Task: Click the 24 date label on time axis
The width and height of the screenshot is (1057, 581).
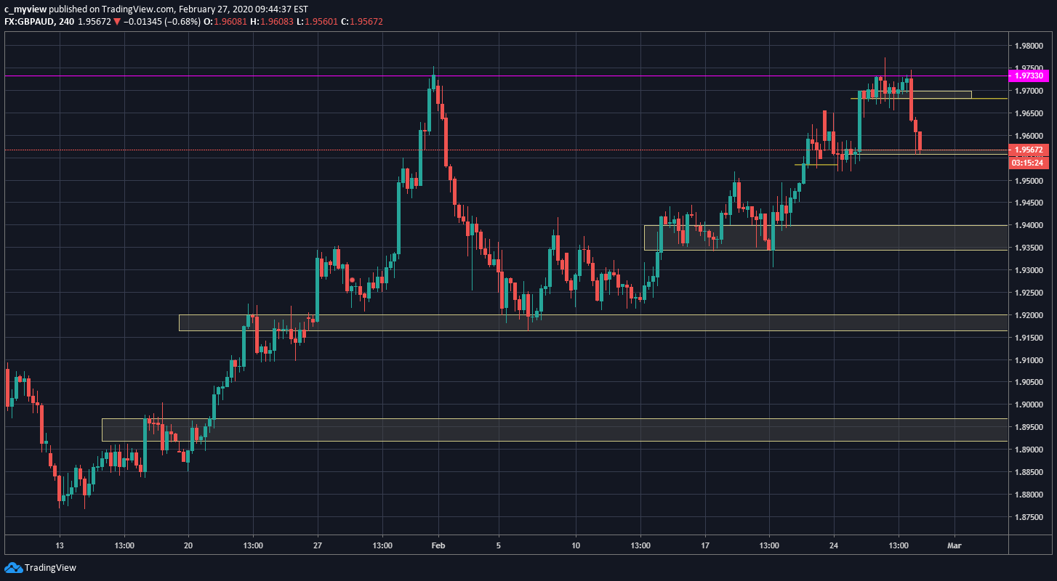Action: (x=834, y=545)
